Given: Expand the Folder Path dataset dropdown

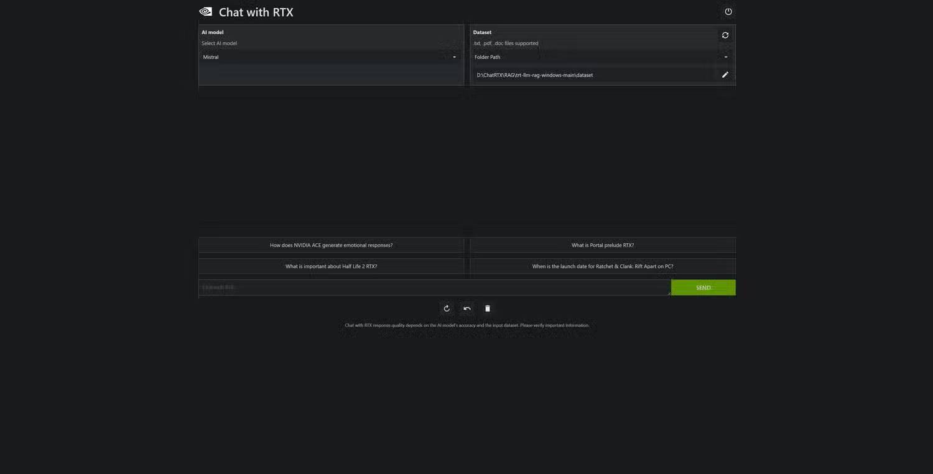Looking at the screenshot, I should 603,57.
